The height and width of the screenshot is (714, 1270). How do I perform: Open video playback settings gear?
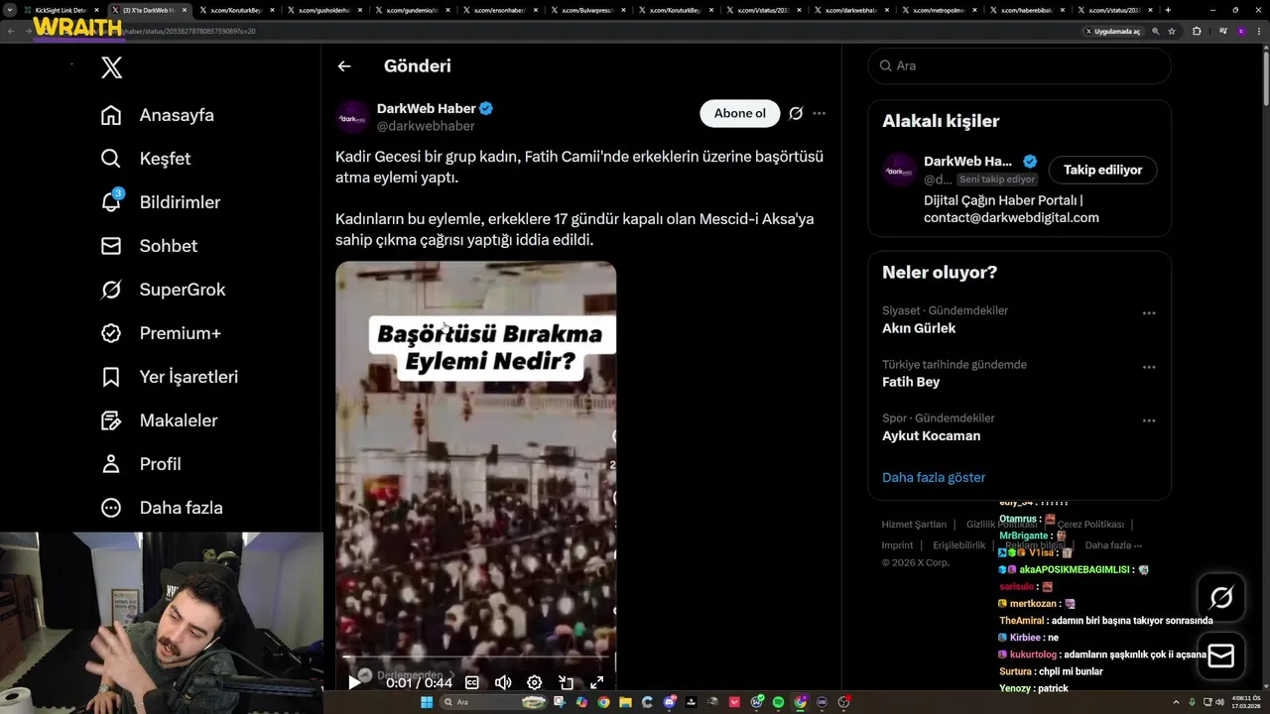[x=535, y=682]
